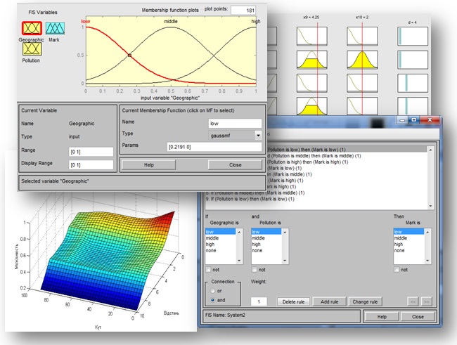Choose 'high' in the Pollution list

pyautogui.click(x=257, y=244)
